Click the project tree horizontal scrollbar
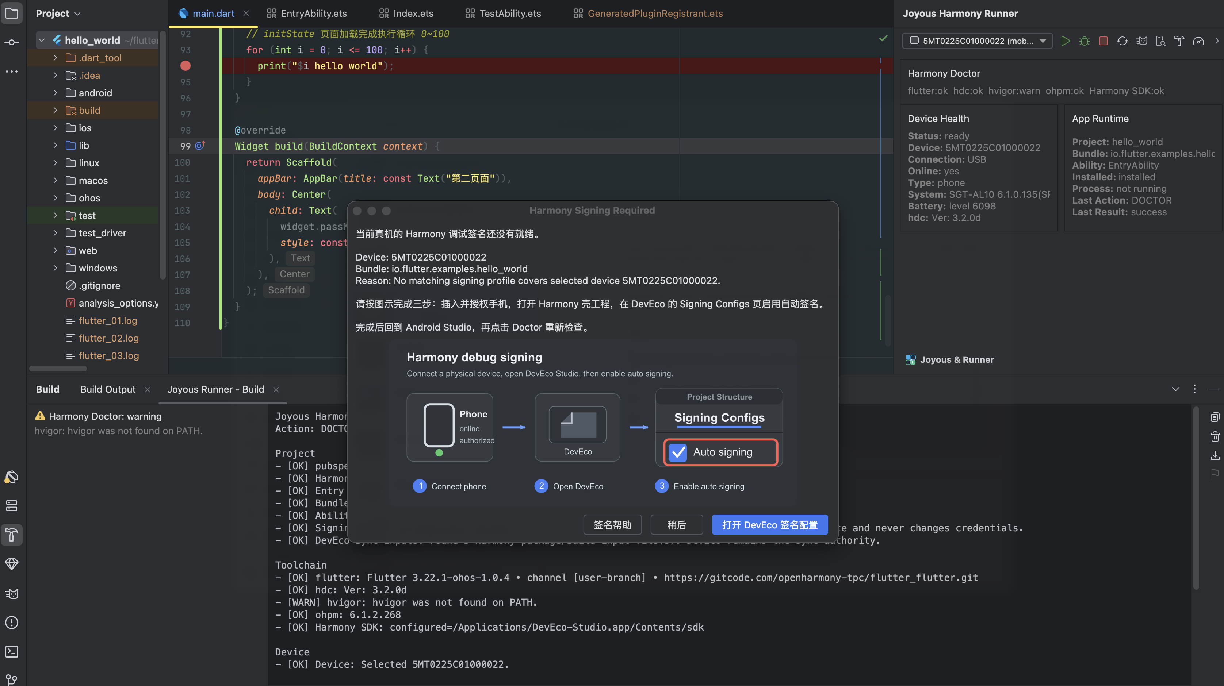 (x=58, y=369)
